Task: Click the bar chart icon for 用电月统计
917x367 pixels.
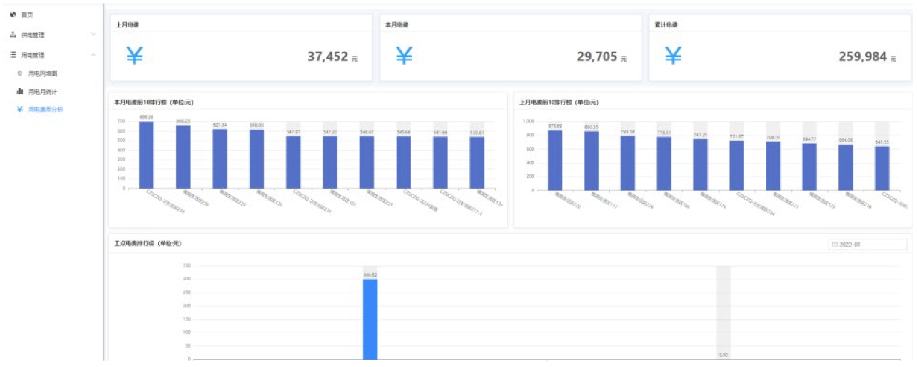Action: pyautogui.click(x=20, y=91)
